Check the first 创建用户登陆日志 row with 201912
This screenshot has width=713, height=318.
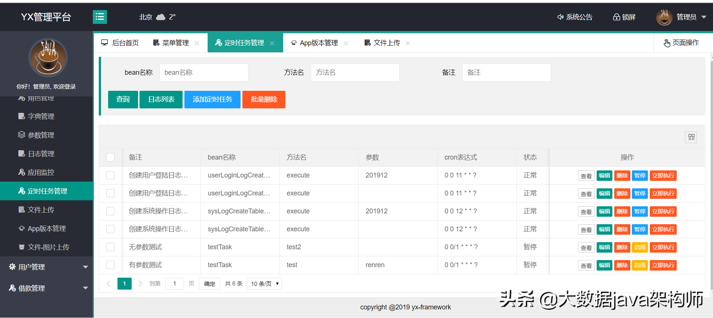pos(110,175)
